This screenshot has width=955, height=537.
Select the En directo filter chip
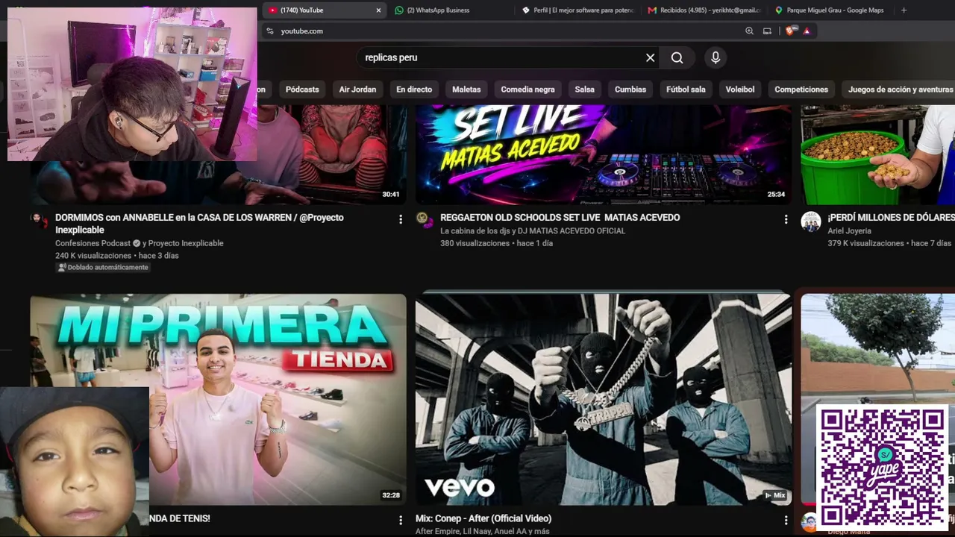pos(414,89)
